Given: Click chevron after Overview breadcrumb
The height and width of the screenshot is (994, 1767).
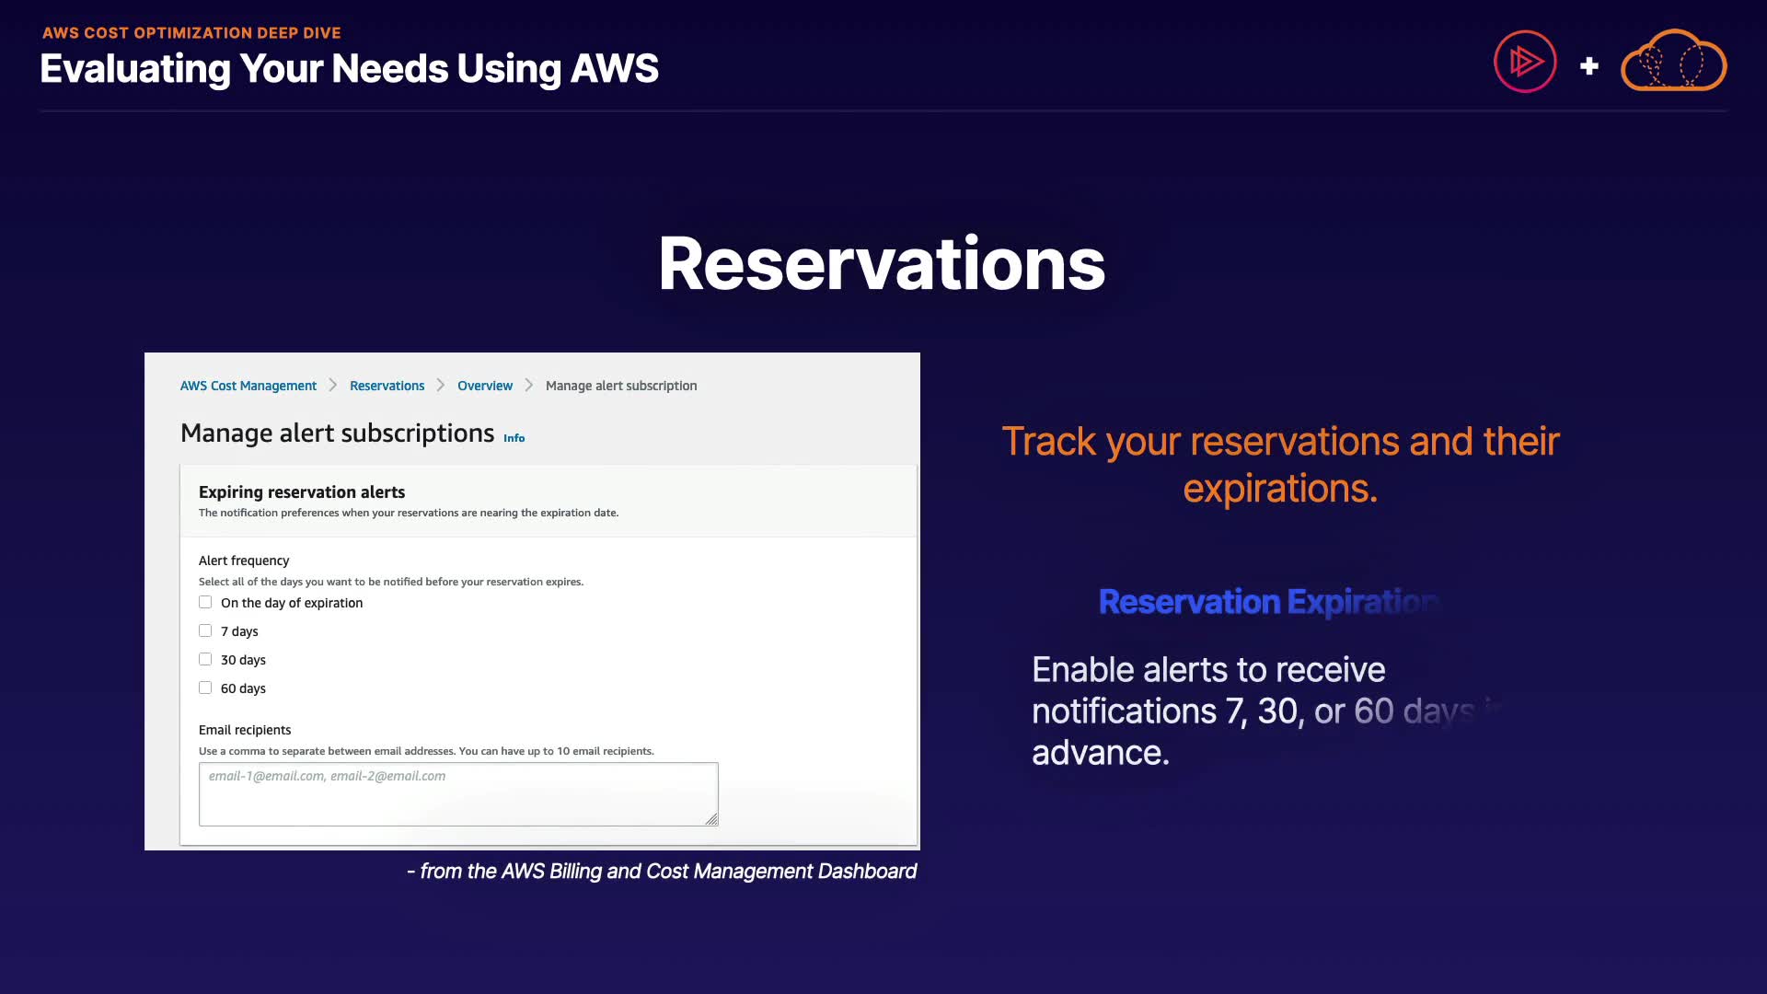Looking at the screenshot, I should click(529, 386).
